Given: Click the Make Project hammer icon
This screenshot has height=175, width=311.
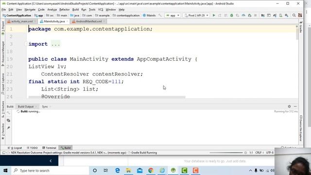Looking at the screenshot, I should (160, 15).
